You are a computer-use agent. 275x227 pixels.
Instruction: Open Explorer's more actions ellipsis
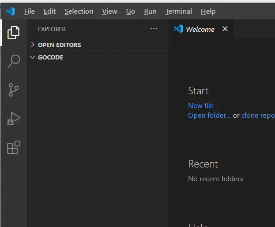click(154, 29)
